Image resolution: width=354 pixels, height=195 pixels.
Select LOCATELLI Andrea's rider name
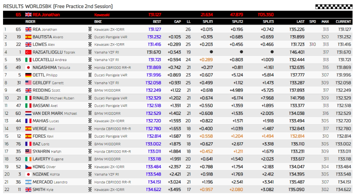coord(49,60)
